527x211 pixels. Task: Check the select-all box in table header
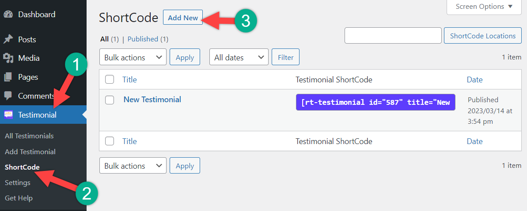110,80
